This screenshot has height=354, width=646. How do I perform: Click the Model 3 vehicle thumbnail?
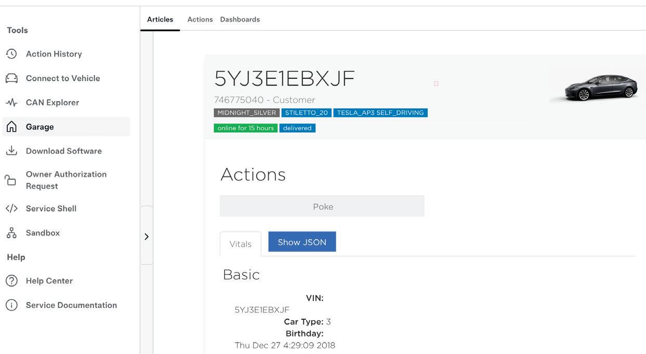(x=601, y=87)
